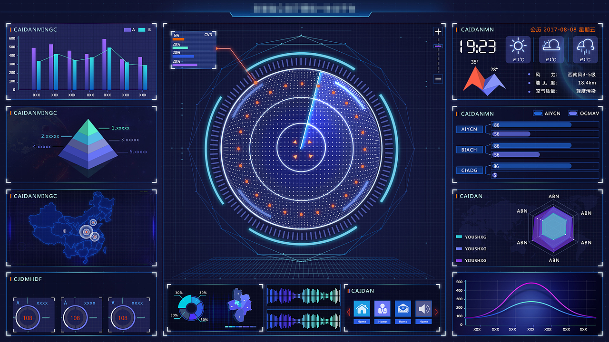This screenshot has width=609, height=342.
Task: Open the CVR callout box
Action: tap(193, 50)
